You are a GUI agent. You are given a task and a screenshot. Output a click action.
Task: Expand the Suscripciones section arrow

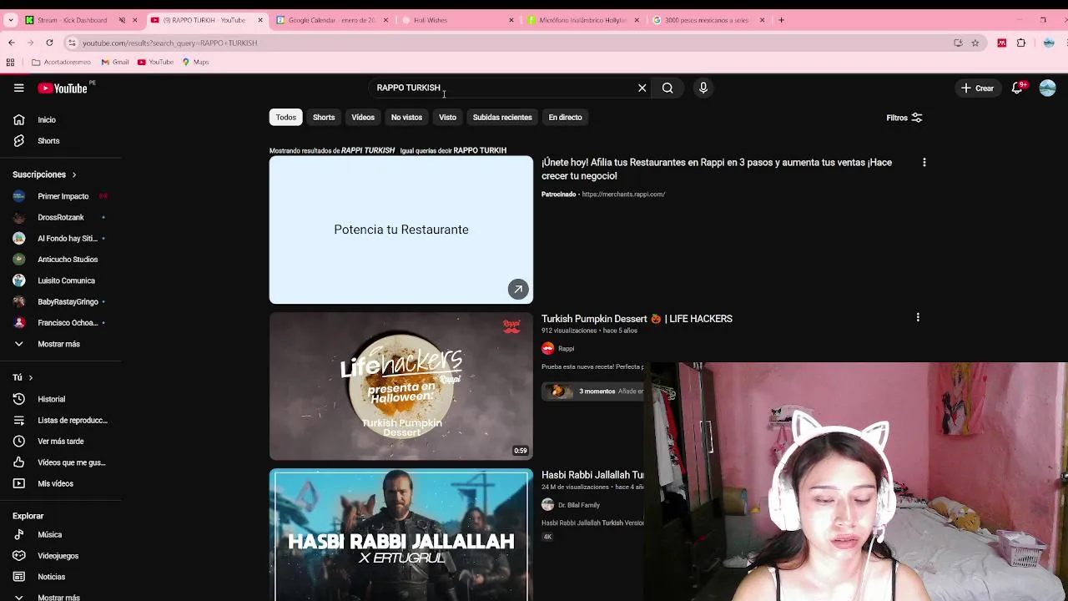(x=73, y=175)
